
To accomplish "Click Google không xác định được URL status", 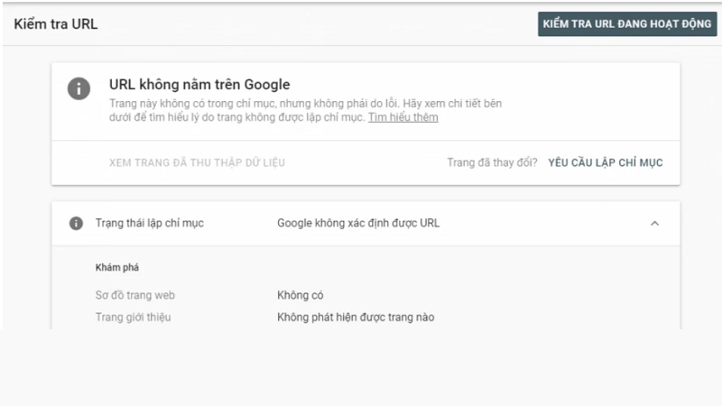I will click(x=358, y=223).
